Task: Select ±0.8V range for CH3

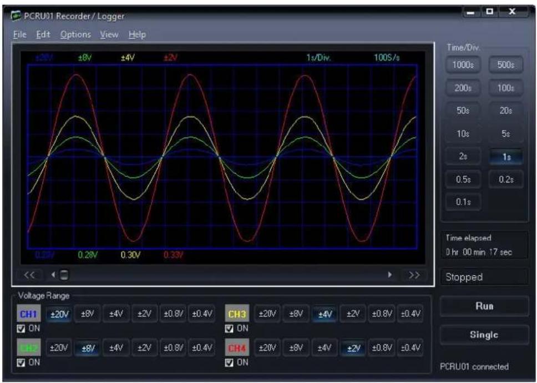Action: tap(382, 314)
